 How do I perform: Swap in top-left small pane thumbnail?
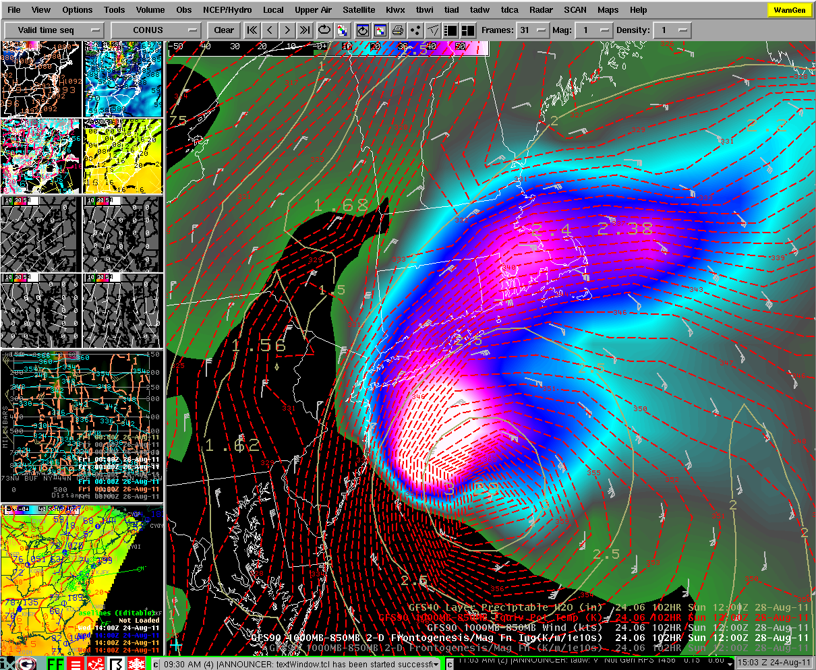pyautogui.click(x=41, y=78)
